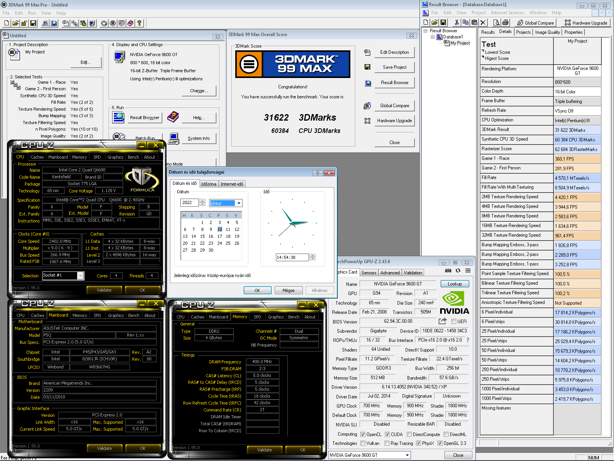Click the time spinner arrows beside 14:54:38
614x461 pixels.
click(312, 257)
